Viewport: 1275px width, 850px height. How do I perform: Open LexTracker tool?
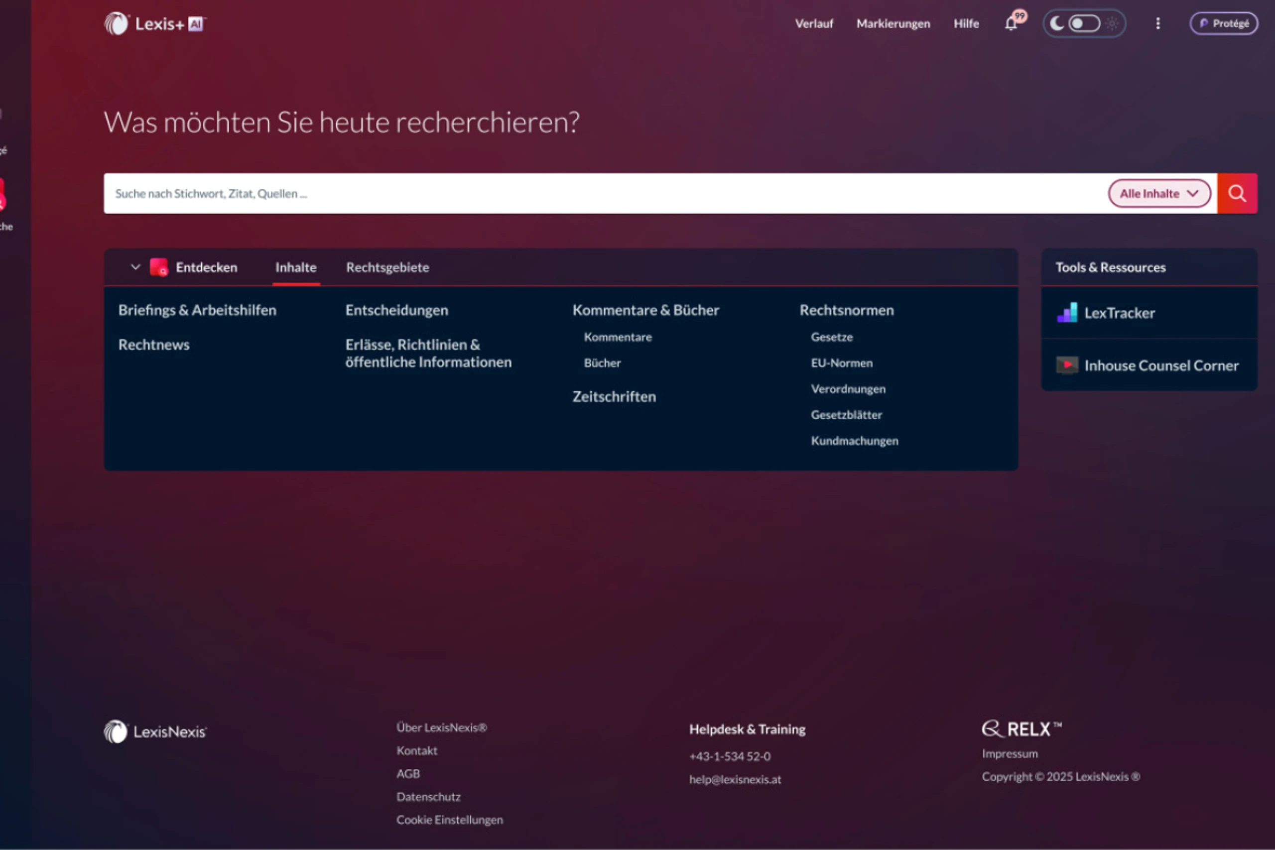1119,313
